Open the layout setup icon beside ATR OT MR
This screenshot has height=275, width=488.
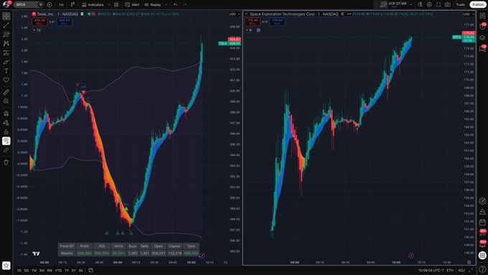(x=384, y=4)
